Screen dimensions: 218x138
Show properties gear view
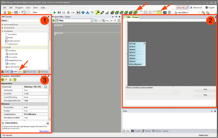(3, 80)
